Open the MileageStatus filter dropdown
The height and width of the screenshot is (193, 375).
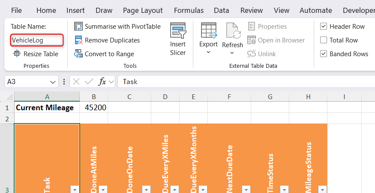323,190
